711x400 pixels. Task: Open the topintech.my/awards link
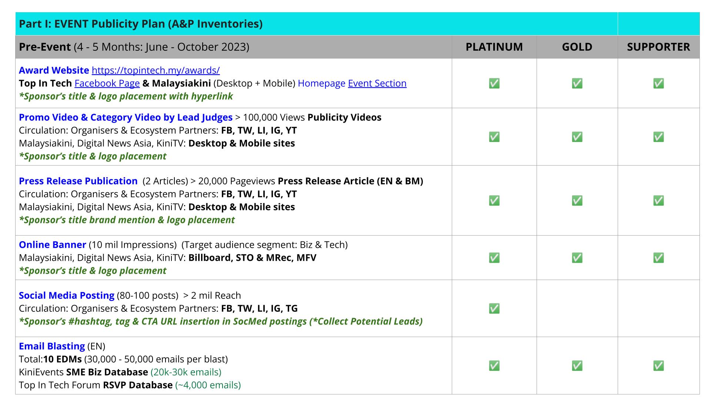coord(156,70)
